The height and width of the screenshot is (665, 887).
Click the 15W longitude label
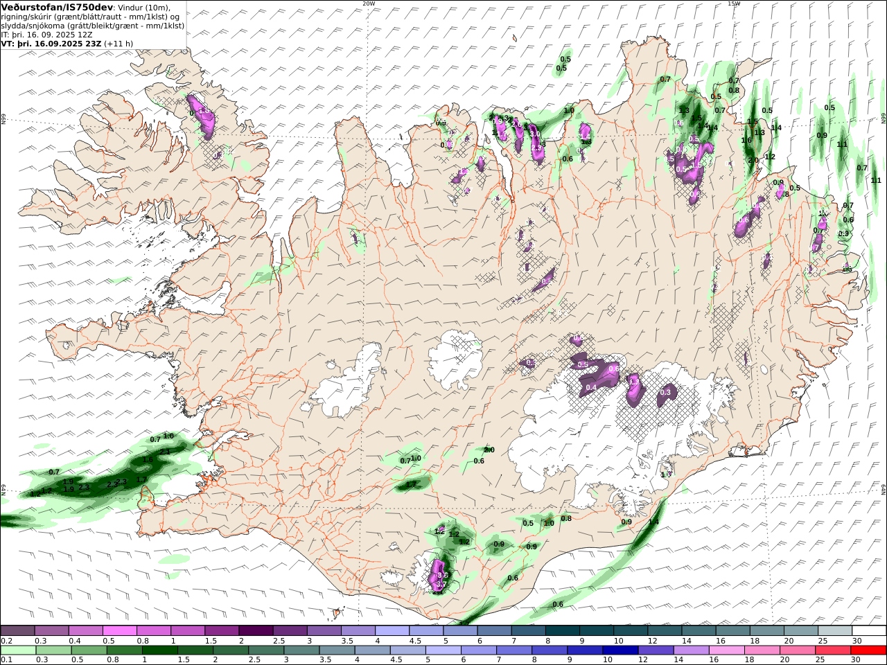(734, 3)
